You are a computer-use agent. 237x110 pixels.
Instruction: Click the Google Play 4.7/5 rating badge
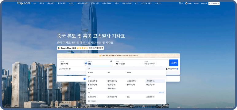(80, 48)
